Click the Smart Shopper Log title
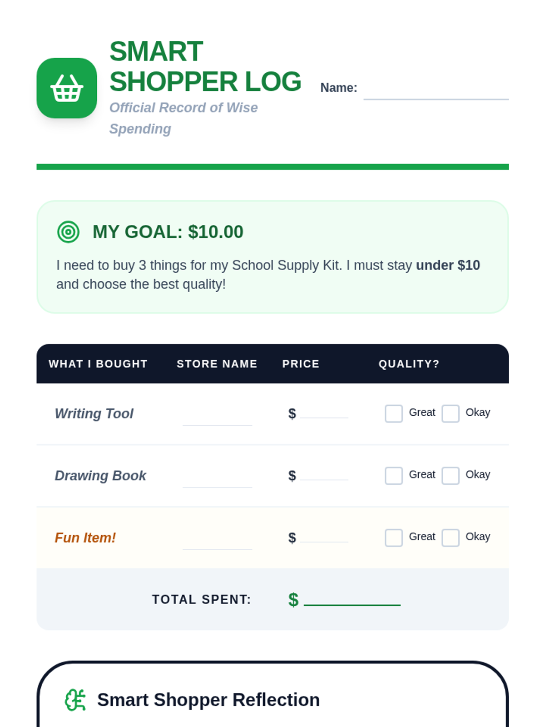Viewport: 545px width, 727px height. 205,66
